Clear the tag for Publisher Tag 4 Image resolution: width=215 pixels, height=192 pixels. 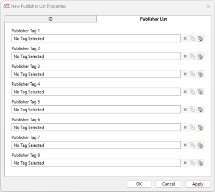click(185, 92)
